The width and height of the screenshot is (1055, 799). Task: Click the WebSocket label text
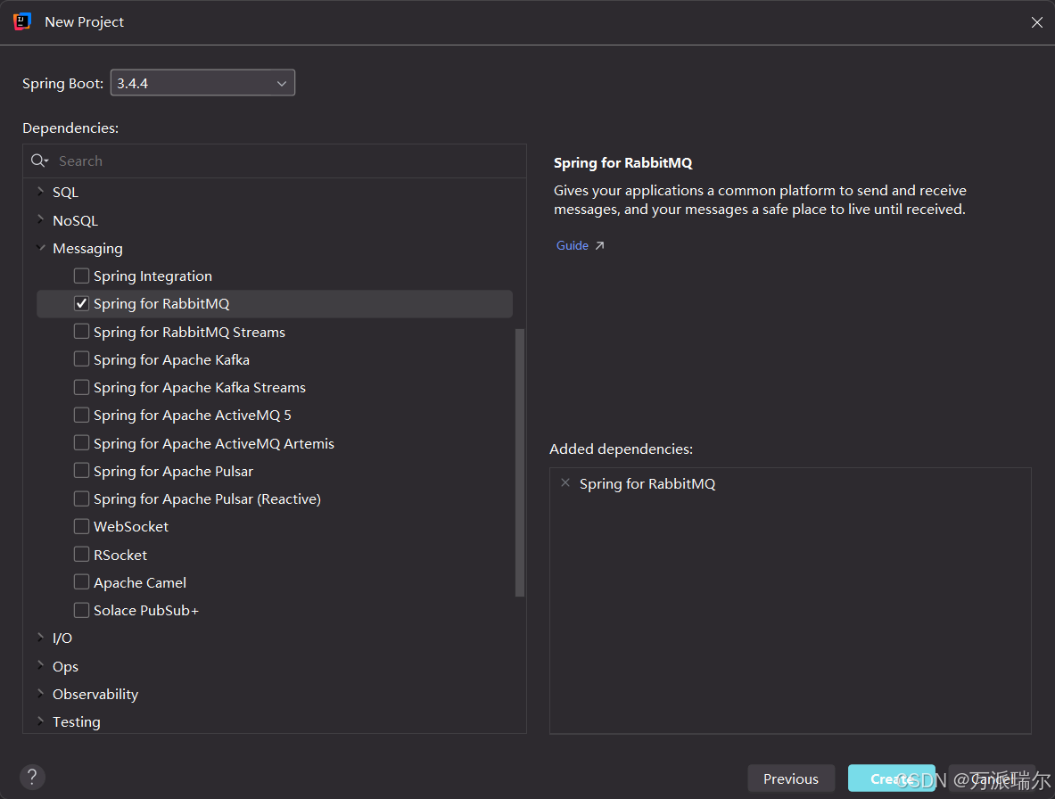[131, 527]
